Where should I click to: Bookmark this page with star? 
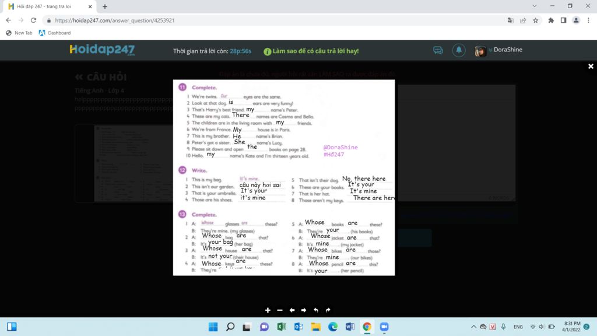pyautogui.click(x=536, y=20)
